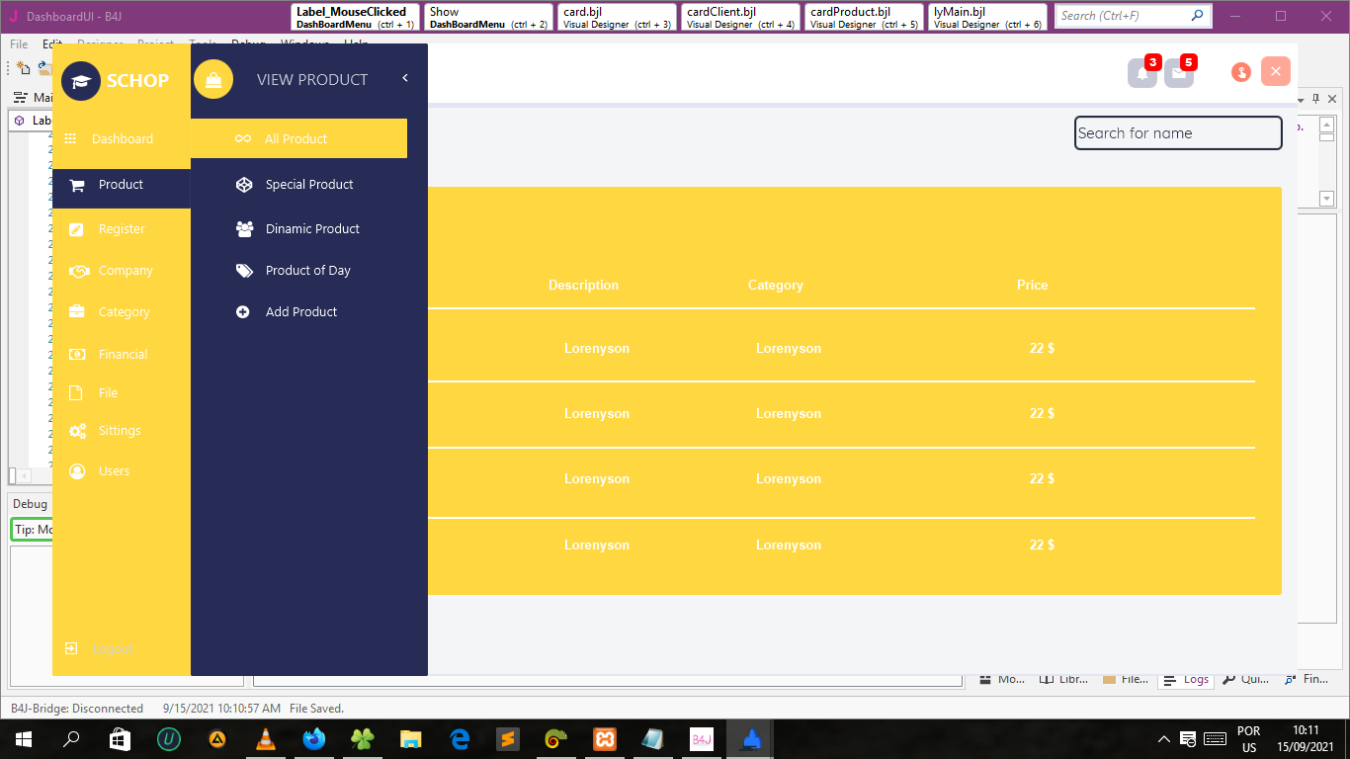Open File Explorer from the taskbar
Viewport: 1350px width, 759px height.
411,739
